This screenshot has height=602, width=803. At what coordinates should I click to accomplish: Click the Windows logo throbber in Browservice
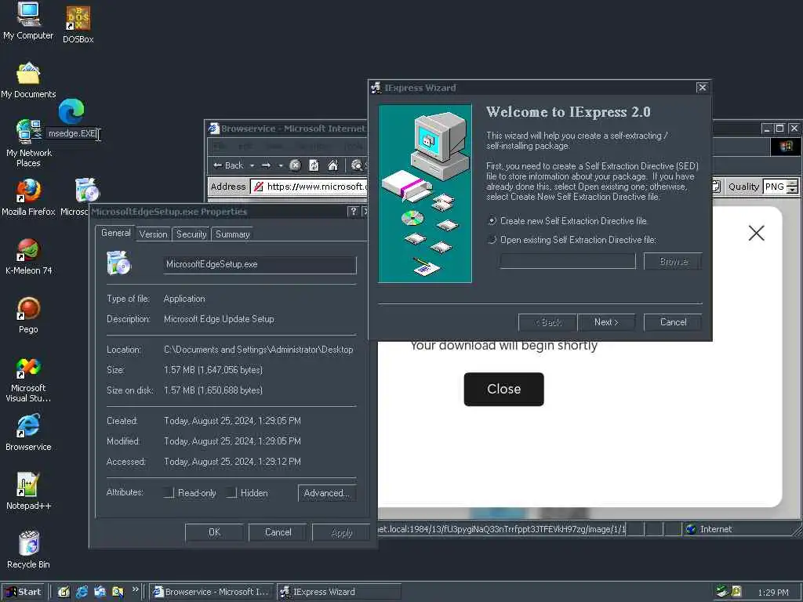point(785,147)
